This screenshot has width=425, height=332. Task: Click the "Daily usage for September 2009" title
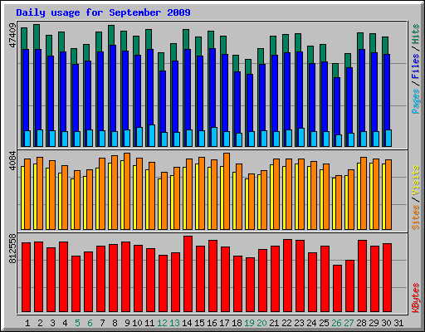point(103,12)
